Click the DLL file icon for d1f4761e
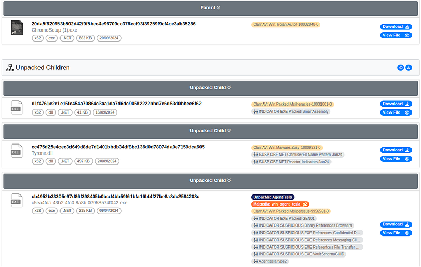 point(16,108)
